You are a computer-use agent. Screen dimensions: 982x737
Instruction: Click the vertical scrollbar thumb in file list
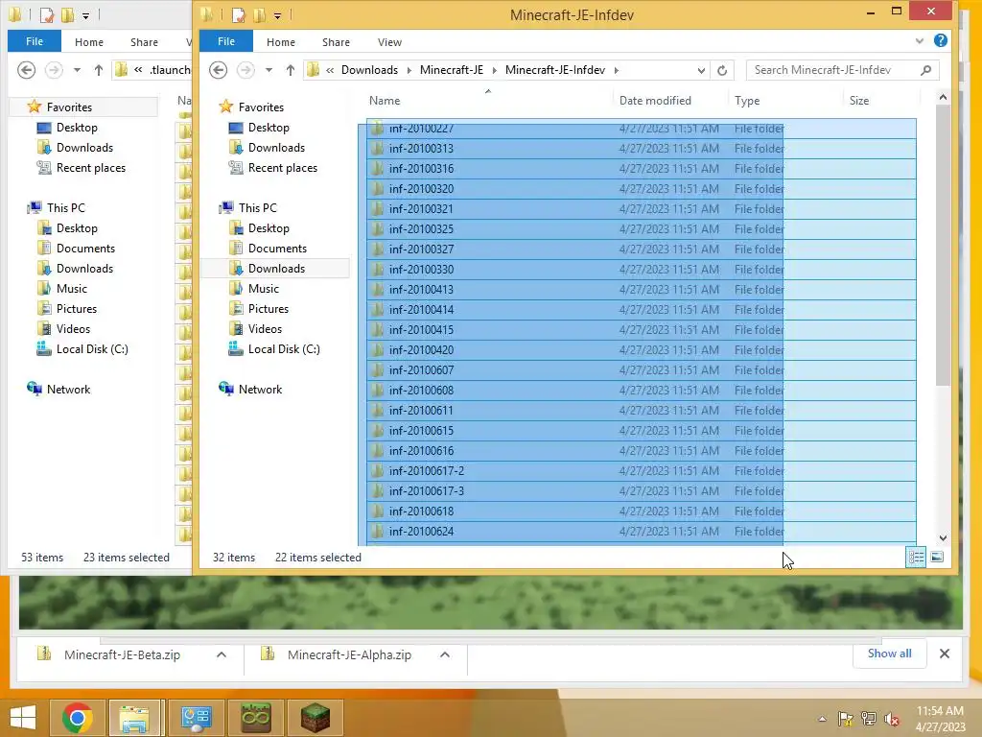(943, 245)
